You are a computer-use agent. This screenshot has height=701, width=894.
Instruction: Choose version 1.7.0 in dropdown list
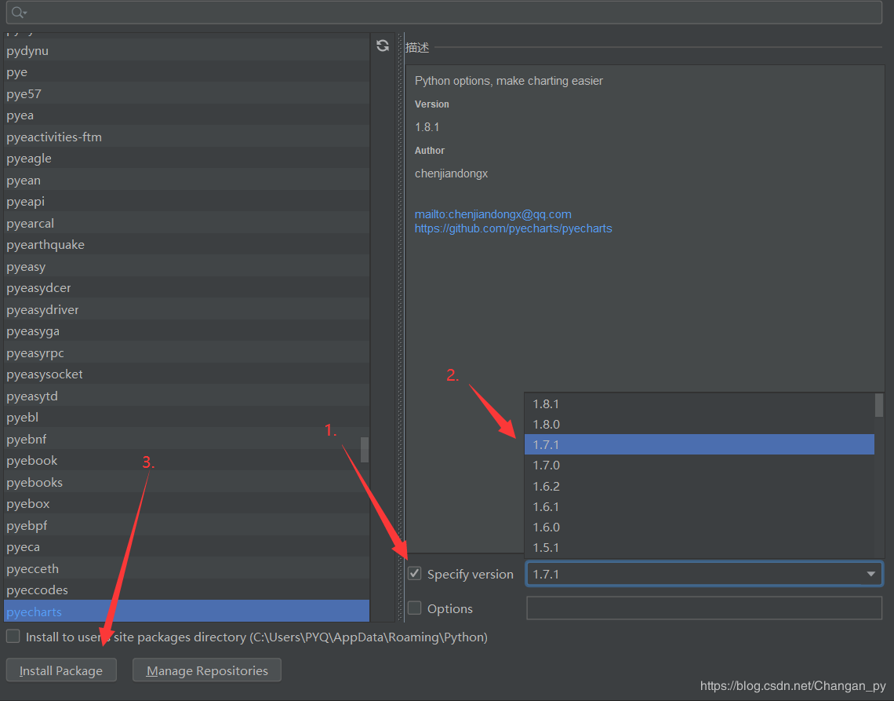(x=546, y=466)
